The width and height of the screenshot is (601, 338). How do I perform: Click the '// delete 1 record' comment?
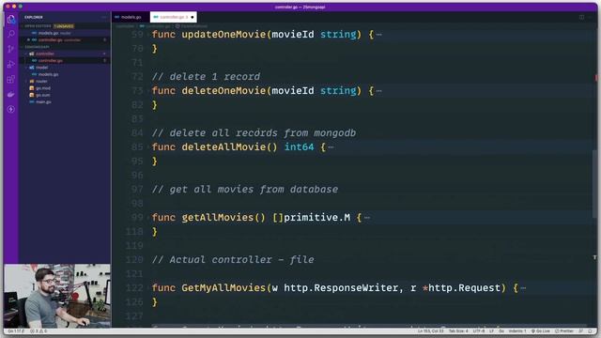(206, 77)
